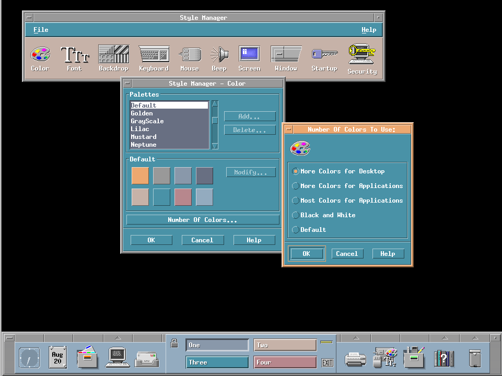Click the EXIT logout button
This screenshot has height=376, width=502.
[327, 362]
